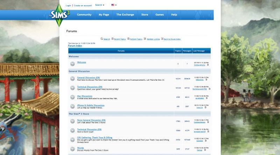Open the Welcome forum link
The width and height of the screenshot is (280, 155).
pos(82,62)
